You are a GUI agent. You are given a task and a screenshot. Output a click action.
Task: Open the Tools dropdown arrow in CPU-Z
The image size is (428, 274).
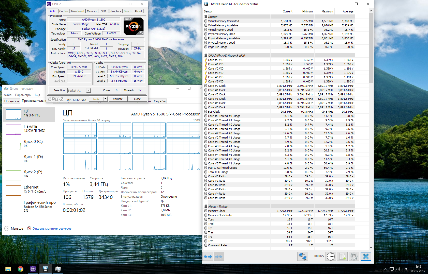coord(105,99)
